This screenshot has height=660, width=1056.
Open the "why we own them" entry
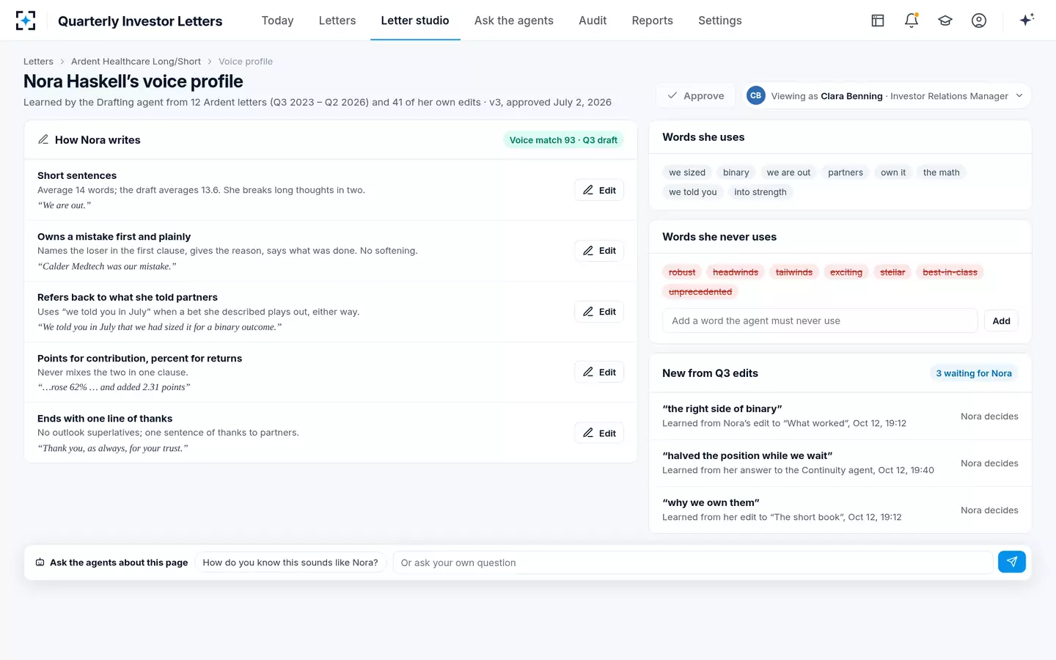[x=840, y=510]
